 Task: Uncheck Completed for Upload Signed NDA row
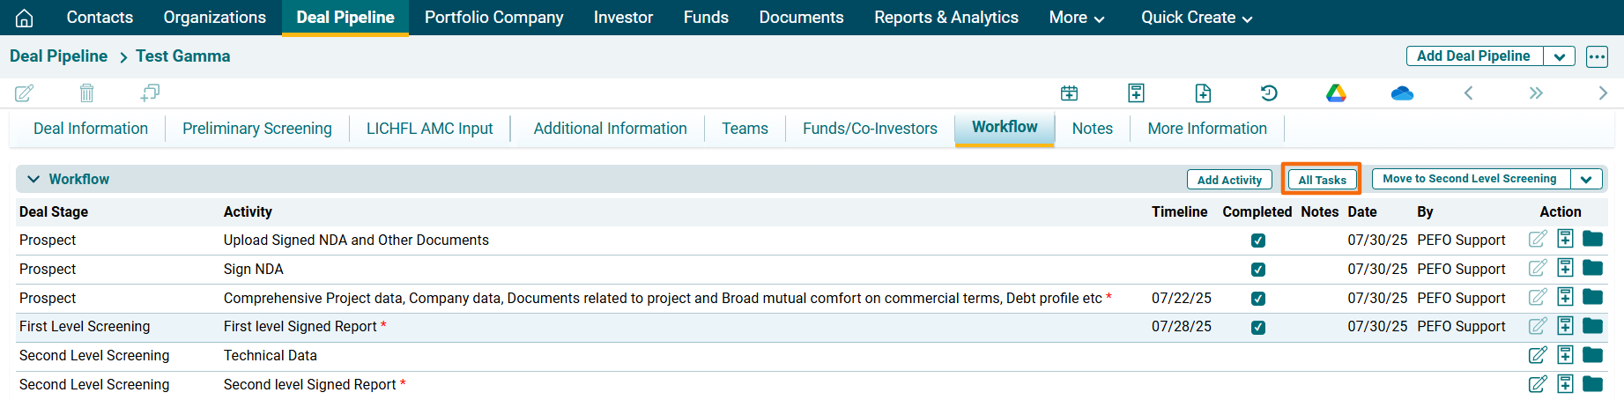tap(1258, 241)
